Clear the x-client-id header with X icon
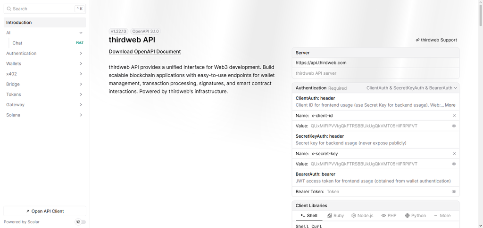 point(454,116)
